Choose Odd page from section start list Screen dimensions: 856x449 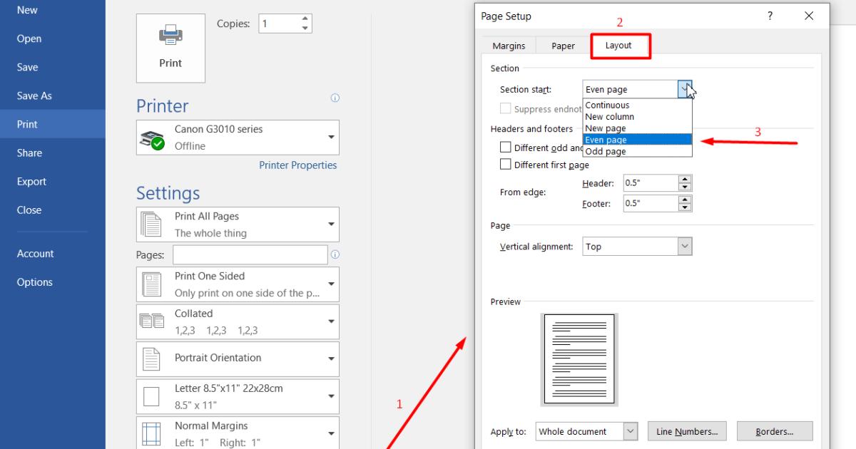tap(606, 151)
